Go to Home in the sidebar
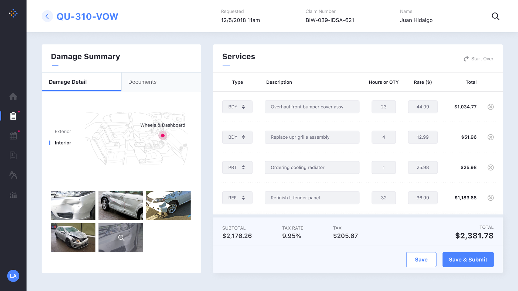 (x=13, y=97)
